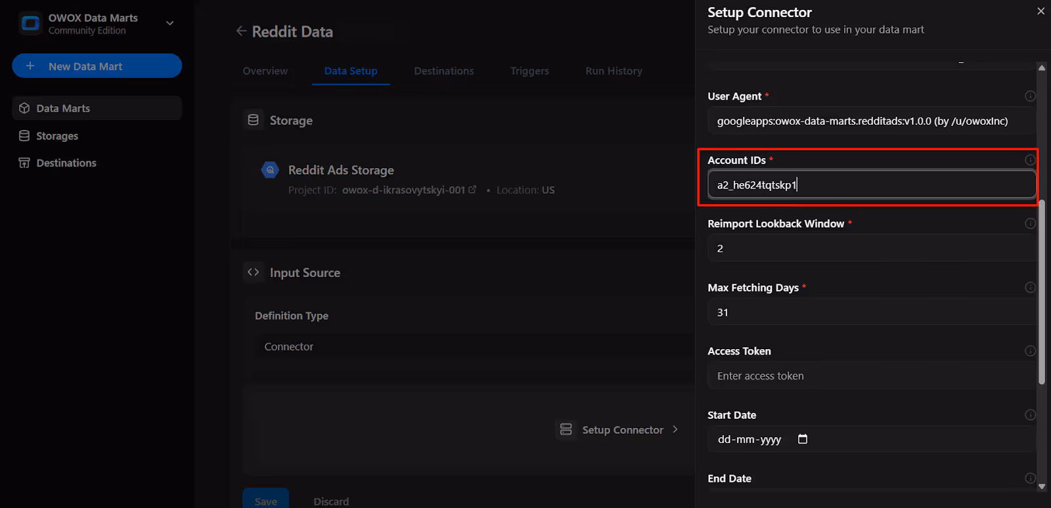Show info for Reimport Lookback Window

(x=1030, y=224)
